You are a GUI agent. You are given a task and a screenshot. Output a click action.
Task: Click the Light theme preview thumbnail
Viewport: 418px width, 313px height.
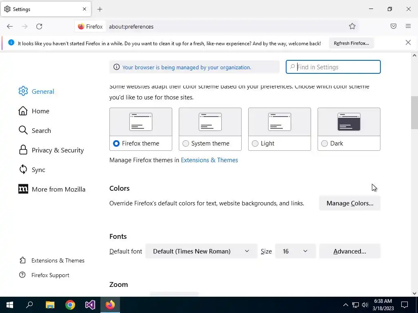point(280,122)
